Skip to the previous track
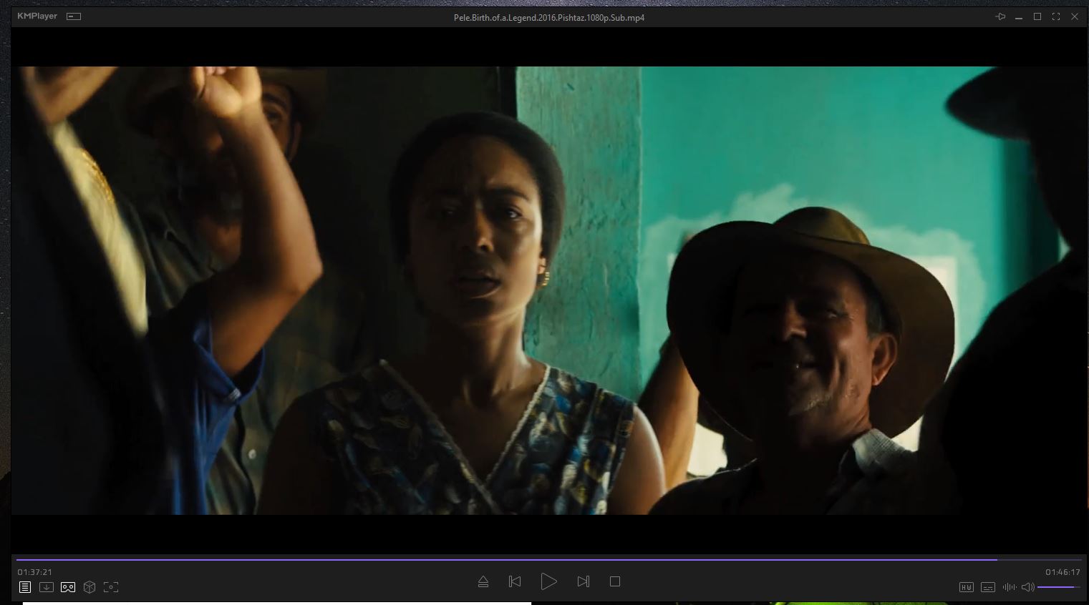The image size is (1089, 605). click(x=515, y=581)
